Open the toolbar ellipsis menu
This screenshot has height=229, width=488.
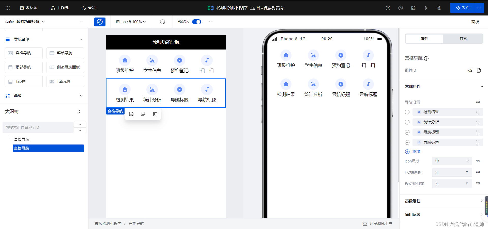211,22
